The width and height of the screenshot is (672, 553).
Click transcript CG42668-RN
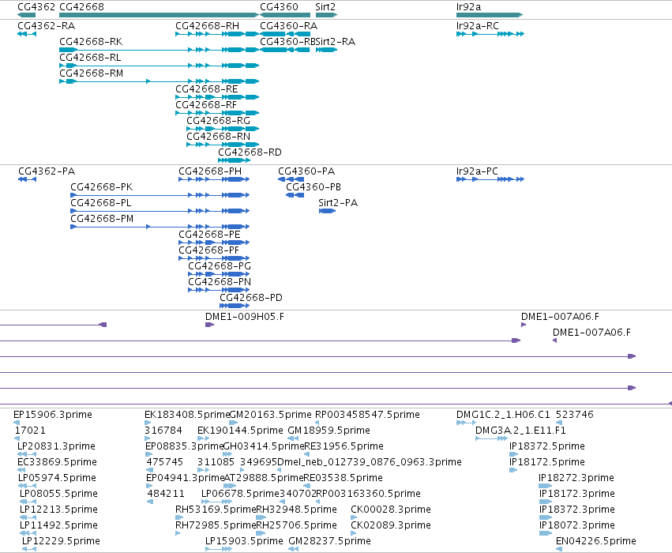pyautogui.click(x=218, y=137)
